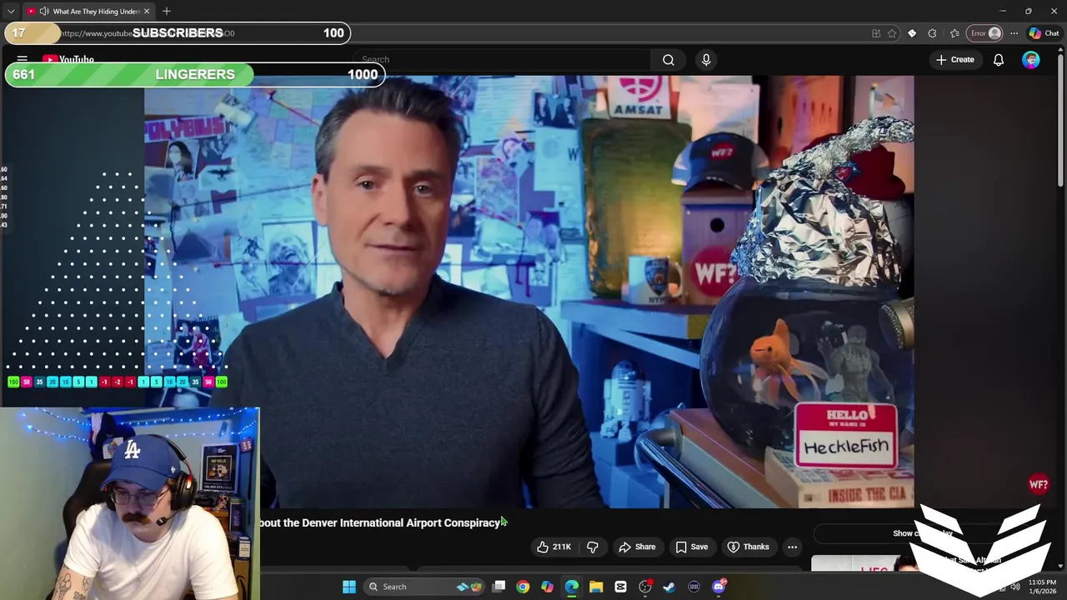Click the taskbar clock showing 11:05 PM
This screenshot has width=1067, height=600.
coord(1042,587)
